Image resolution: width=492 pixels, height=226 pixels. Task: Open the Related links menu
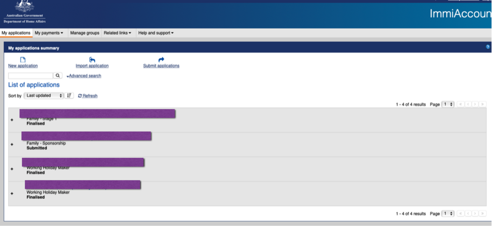pos(117,33)
